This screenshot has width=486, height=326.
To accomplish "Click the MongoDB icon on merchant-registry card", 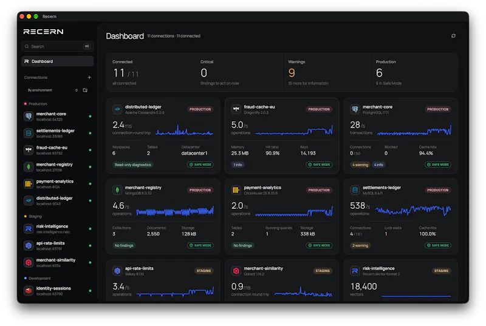I will point(117,190).
